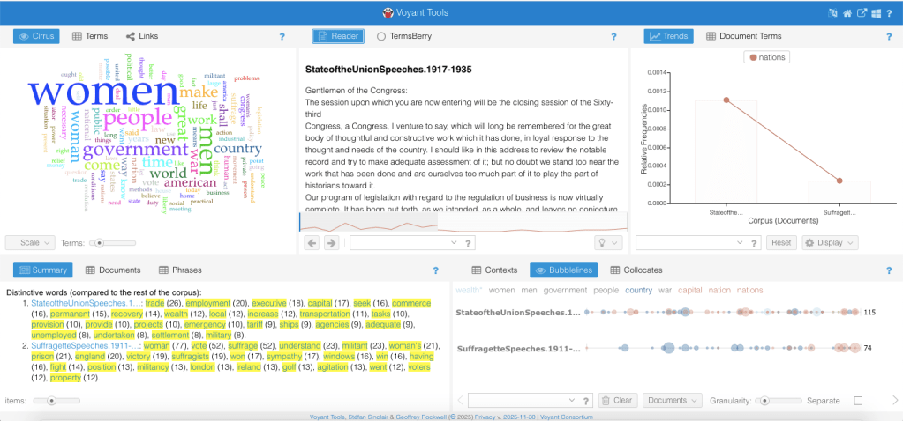Click the export external-link icon in header

click(862, 13)
